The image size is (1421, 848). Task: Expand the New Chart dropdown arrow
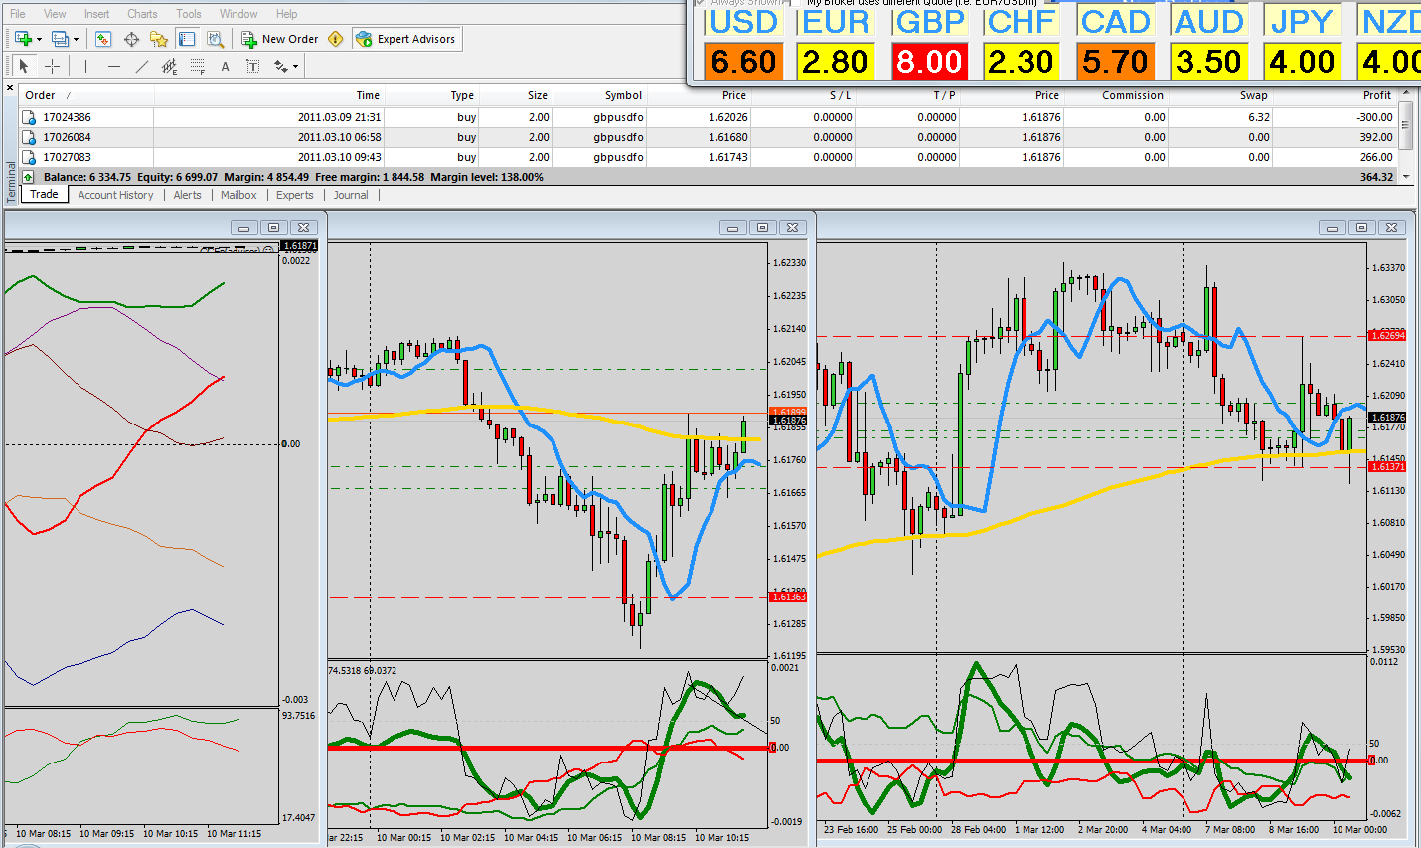[39, 40]
